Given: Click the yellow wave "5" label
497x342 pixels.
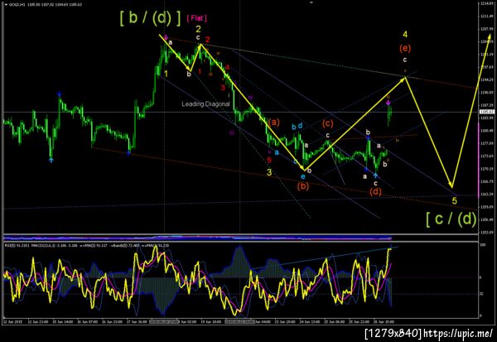Looking at the screenshot, I should [x=455, y=200].
